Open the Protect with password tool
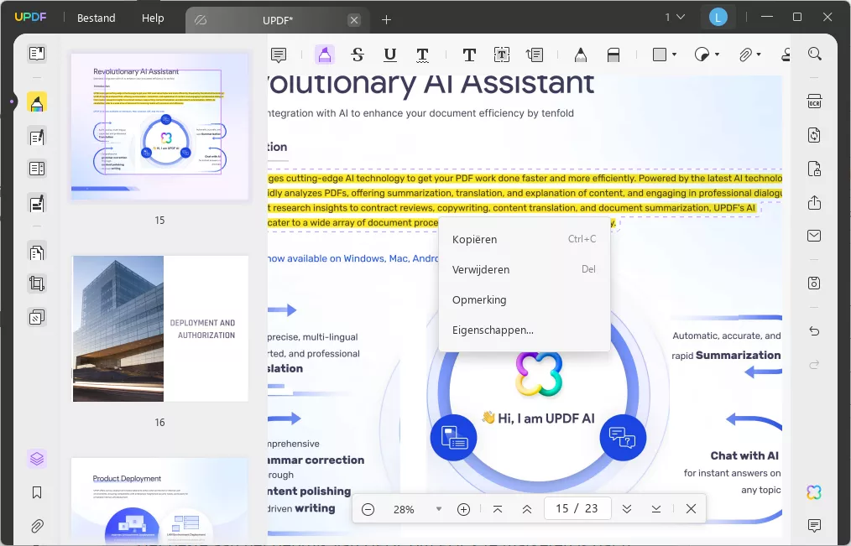Screen dimensions: 851x546 [814, 169]
